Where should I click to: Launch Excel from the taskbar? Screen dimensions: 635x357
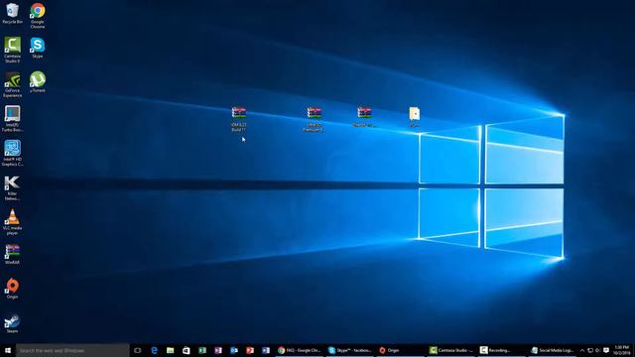click(202, 350)
